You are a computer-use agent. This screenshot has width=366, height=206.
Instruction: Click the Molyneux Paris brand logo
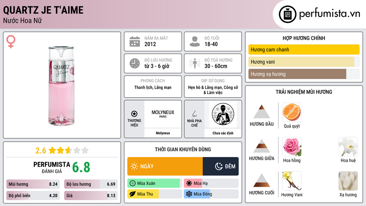coord(163,114)
